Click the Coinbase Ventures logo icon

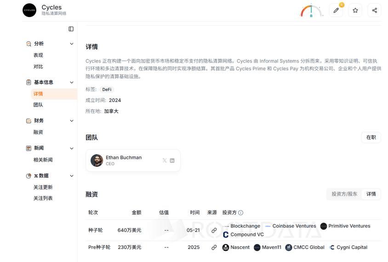click(268, 226)
